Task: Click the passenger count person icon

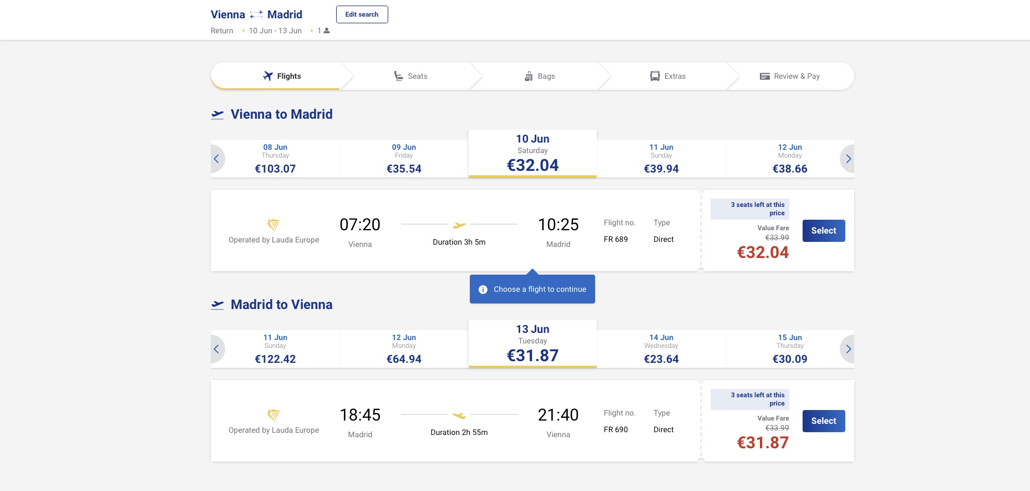Action: [327, 31]
